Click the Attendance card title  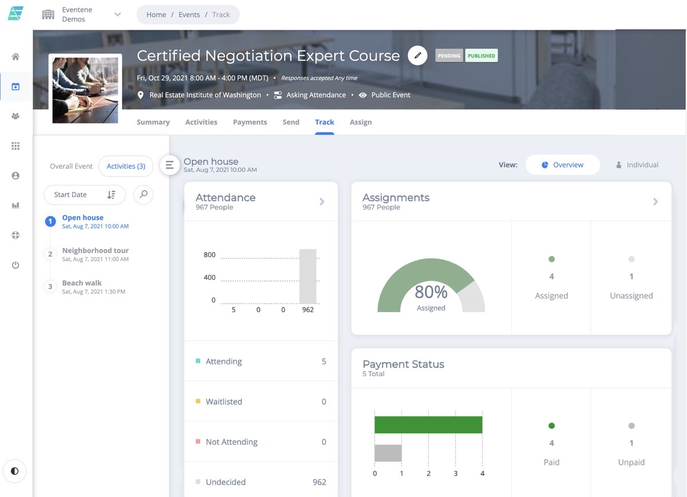tap(226, 198)
